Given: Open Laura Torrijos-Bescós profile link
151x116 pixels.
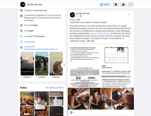Looking at the screenshot, I should [x=101, y=33].
